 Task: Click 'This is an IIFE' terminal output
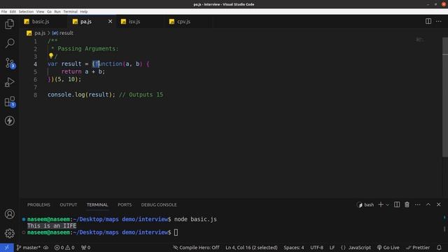click(52, 225)
